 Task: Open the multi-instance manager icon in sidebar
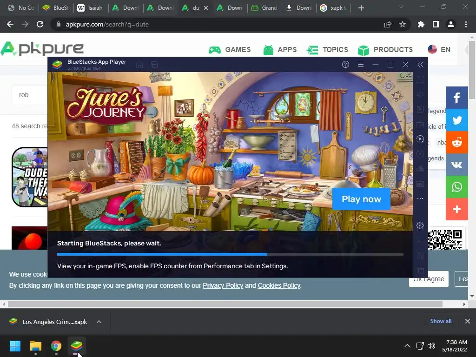coord(420,169)
